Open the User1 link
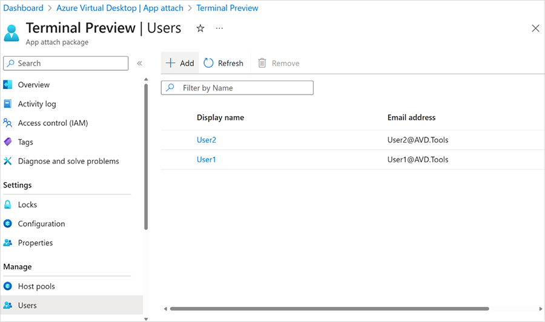Screen dimensions: 545x322 (x=206, y=159)
